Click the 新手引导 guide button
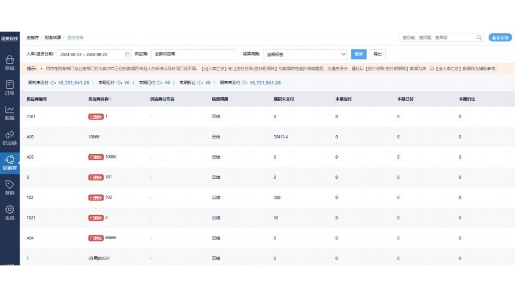The image size is (515, 297). 500,38
